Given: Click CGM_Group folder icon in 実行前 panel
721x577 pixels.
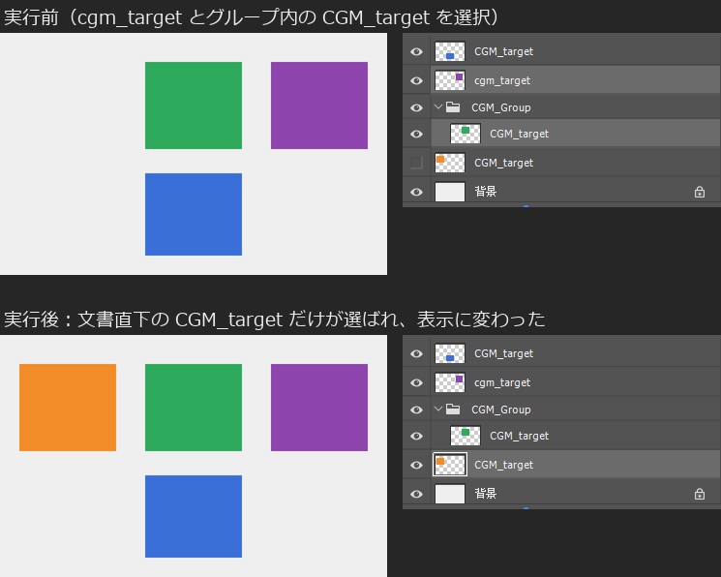Looking at the screenshot, I should coord(453,107).
